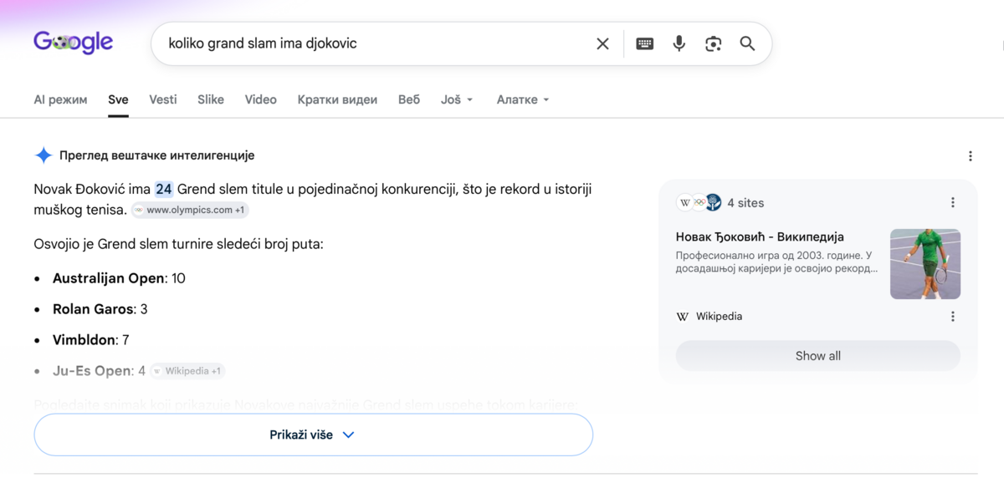
Task: Open the Веб tab
Action: coord(409,99)
